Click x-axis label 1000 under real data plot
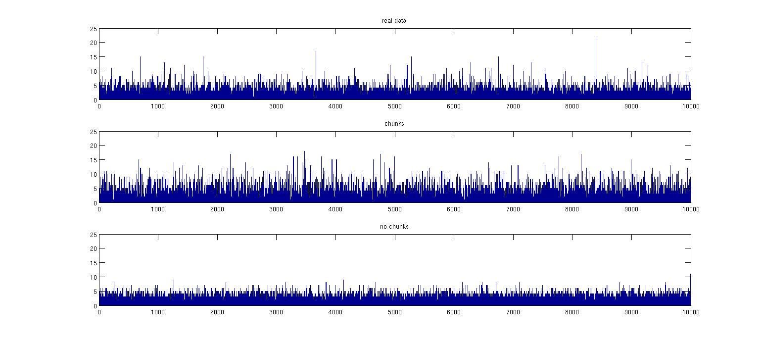The height and width of the screenshot is (343, 763). (x=158, y=106)
